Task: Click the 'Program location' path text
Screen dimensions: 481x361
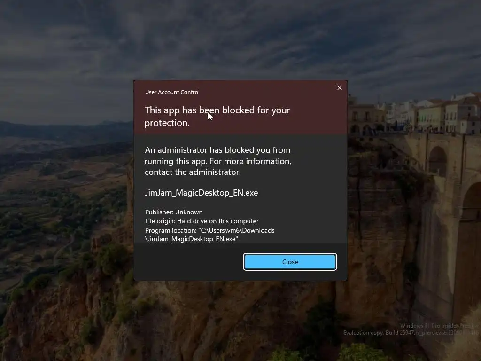Action: tap(209, 235)
